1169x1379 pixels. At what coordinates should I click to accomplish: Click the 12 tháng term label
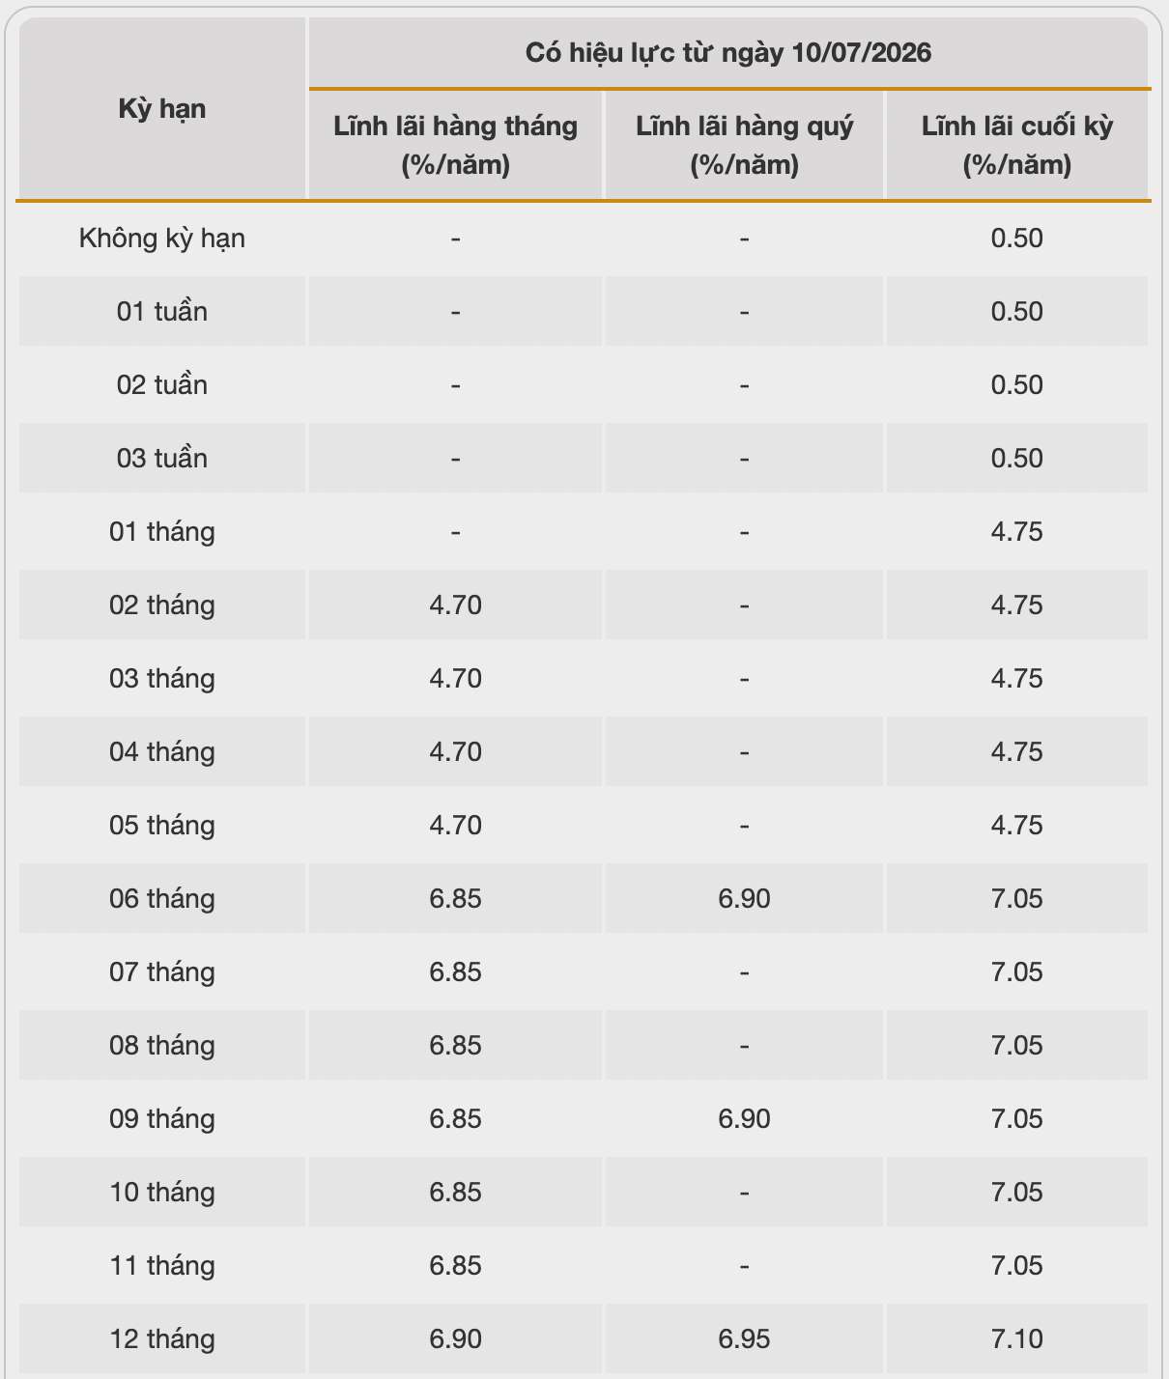click(162, 1338)
